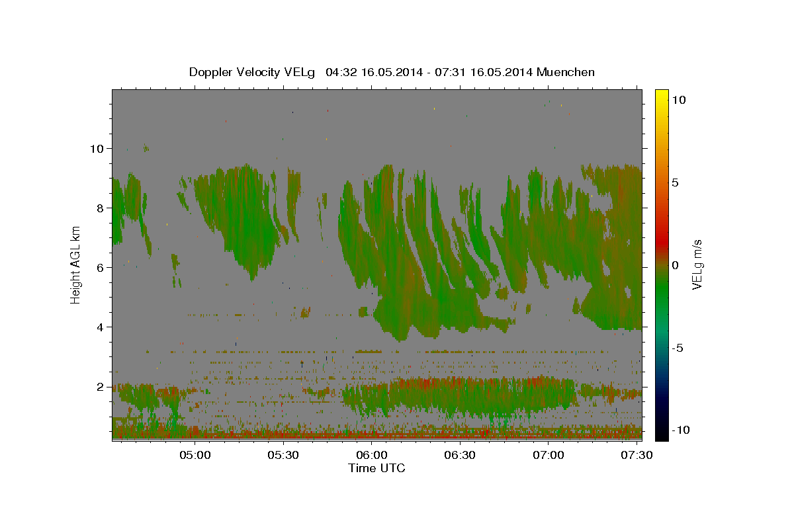Click the 06:00 time tick label
794x529 pixels.
pyautogui.click(x=373, y=456)
